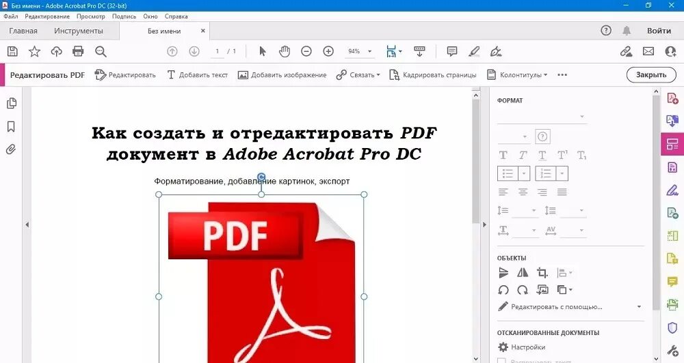Add document to favorites with star icon
The width and height of the screenshot is (684, 363).
pyautogui.click(x=34, y=51)
